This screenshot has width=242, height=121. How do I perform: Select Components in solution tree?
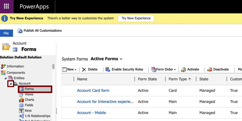(x=16, y=73)
